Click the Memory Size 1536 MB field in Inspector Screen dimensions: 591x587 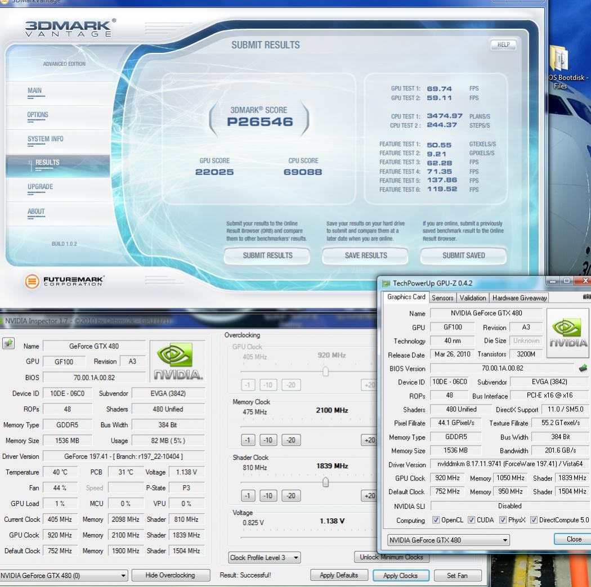(67, 441)
